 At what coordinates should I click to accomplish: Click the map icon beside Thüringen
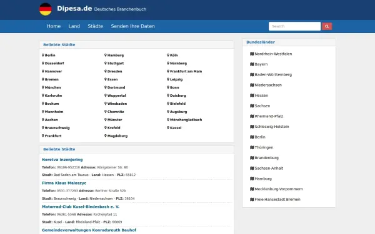tap(252, 147)
